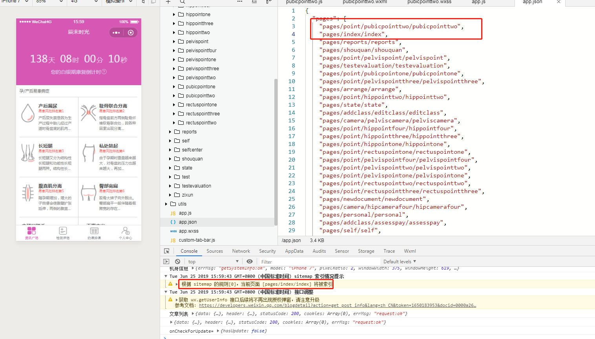Screen dimensions: 595x339
Task: Click 腹直肌分离 card
Action: pos(48,197)
